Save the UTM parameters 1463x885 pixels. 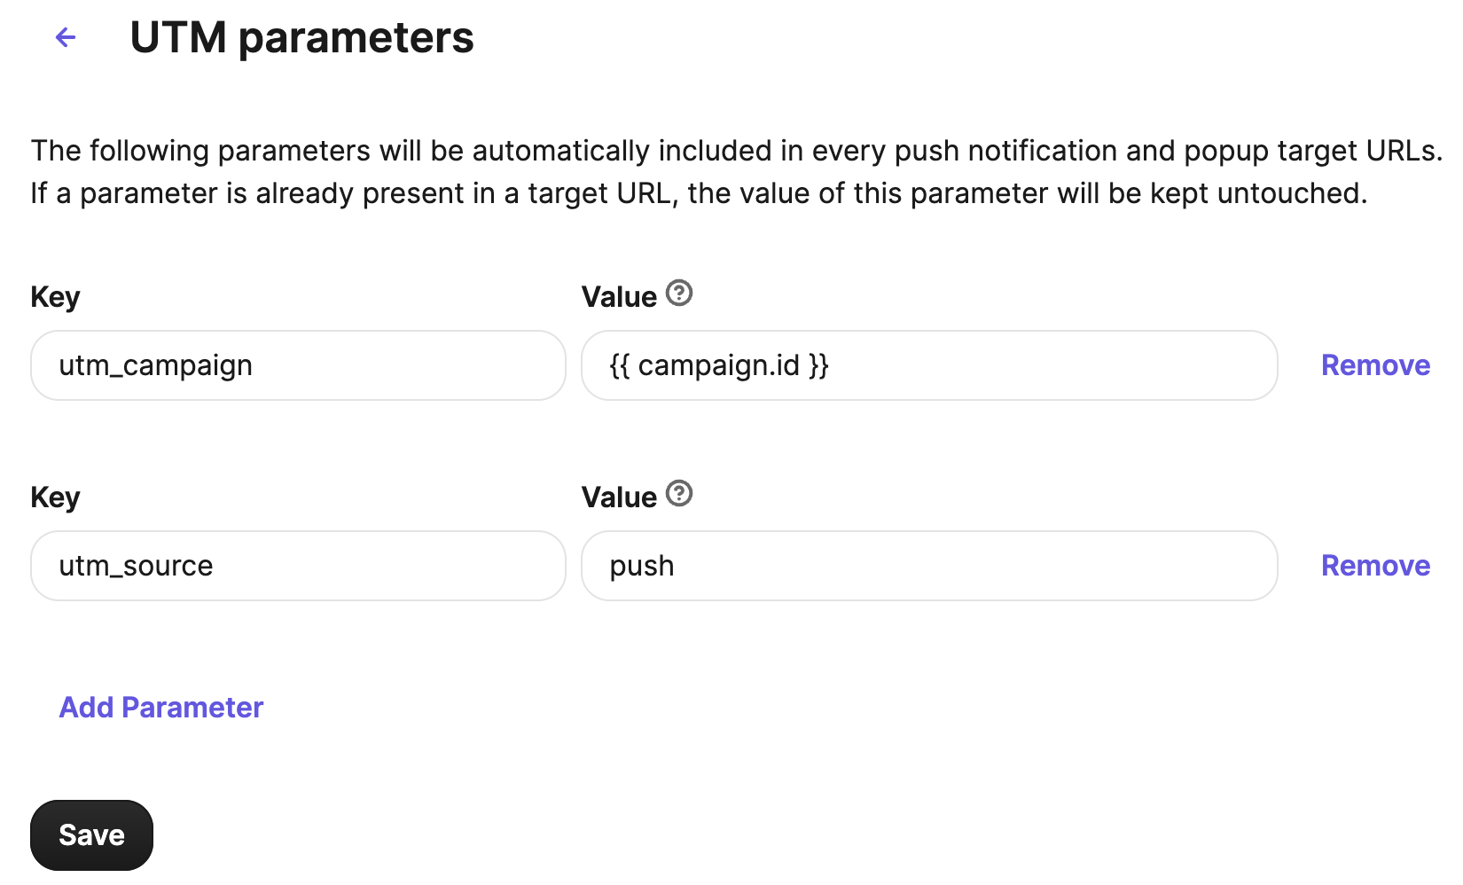click(91, 835)
